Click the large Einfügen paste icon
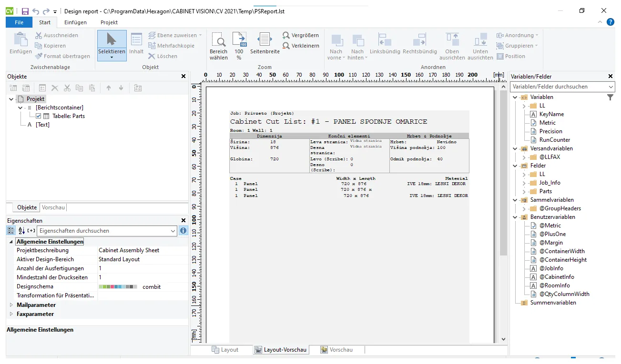The height and width of the screenshot is (364, 621). point(20,39)
